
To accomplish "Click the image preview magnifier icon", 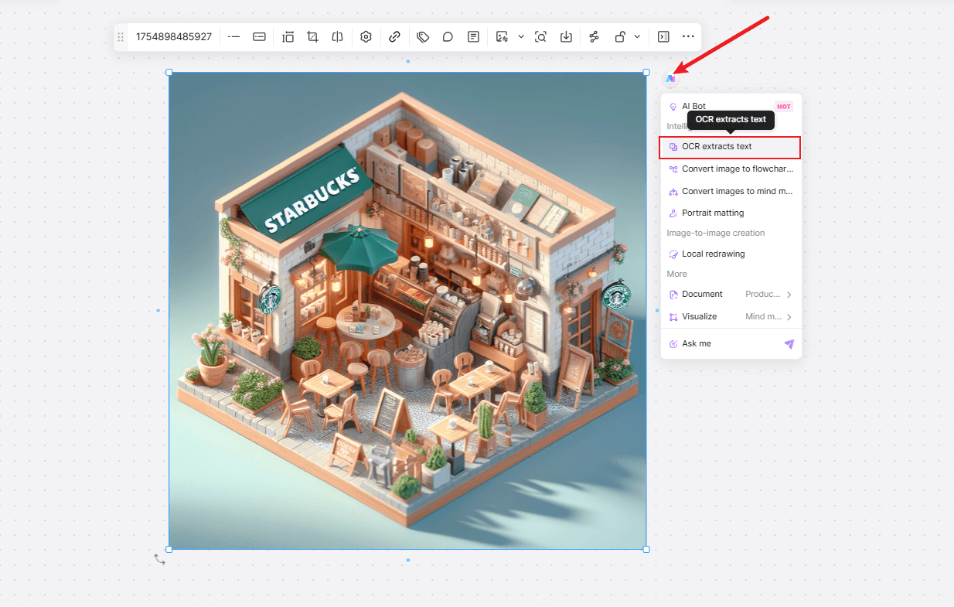I will tap(541, 36).
